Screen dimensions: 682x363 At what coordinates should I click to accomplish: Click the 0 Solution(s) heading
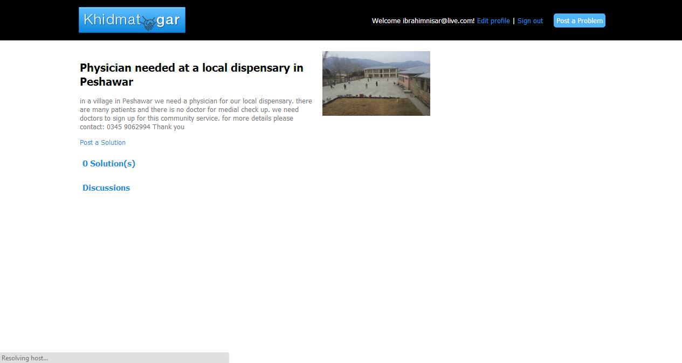click(x=109, y=164)
